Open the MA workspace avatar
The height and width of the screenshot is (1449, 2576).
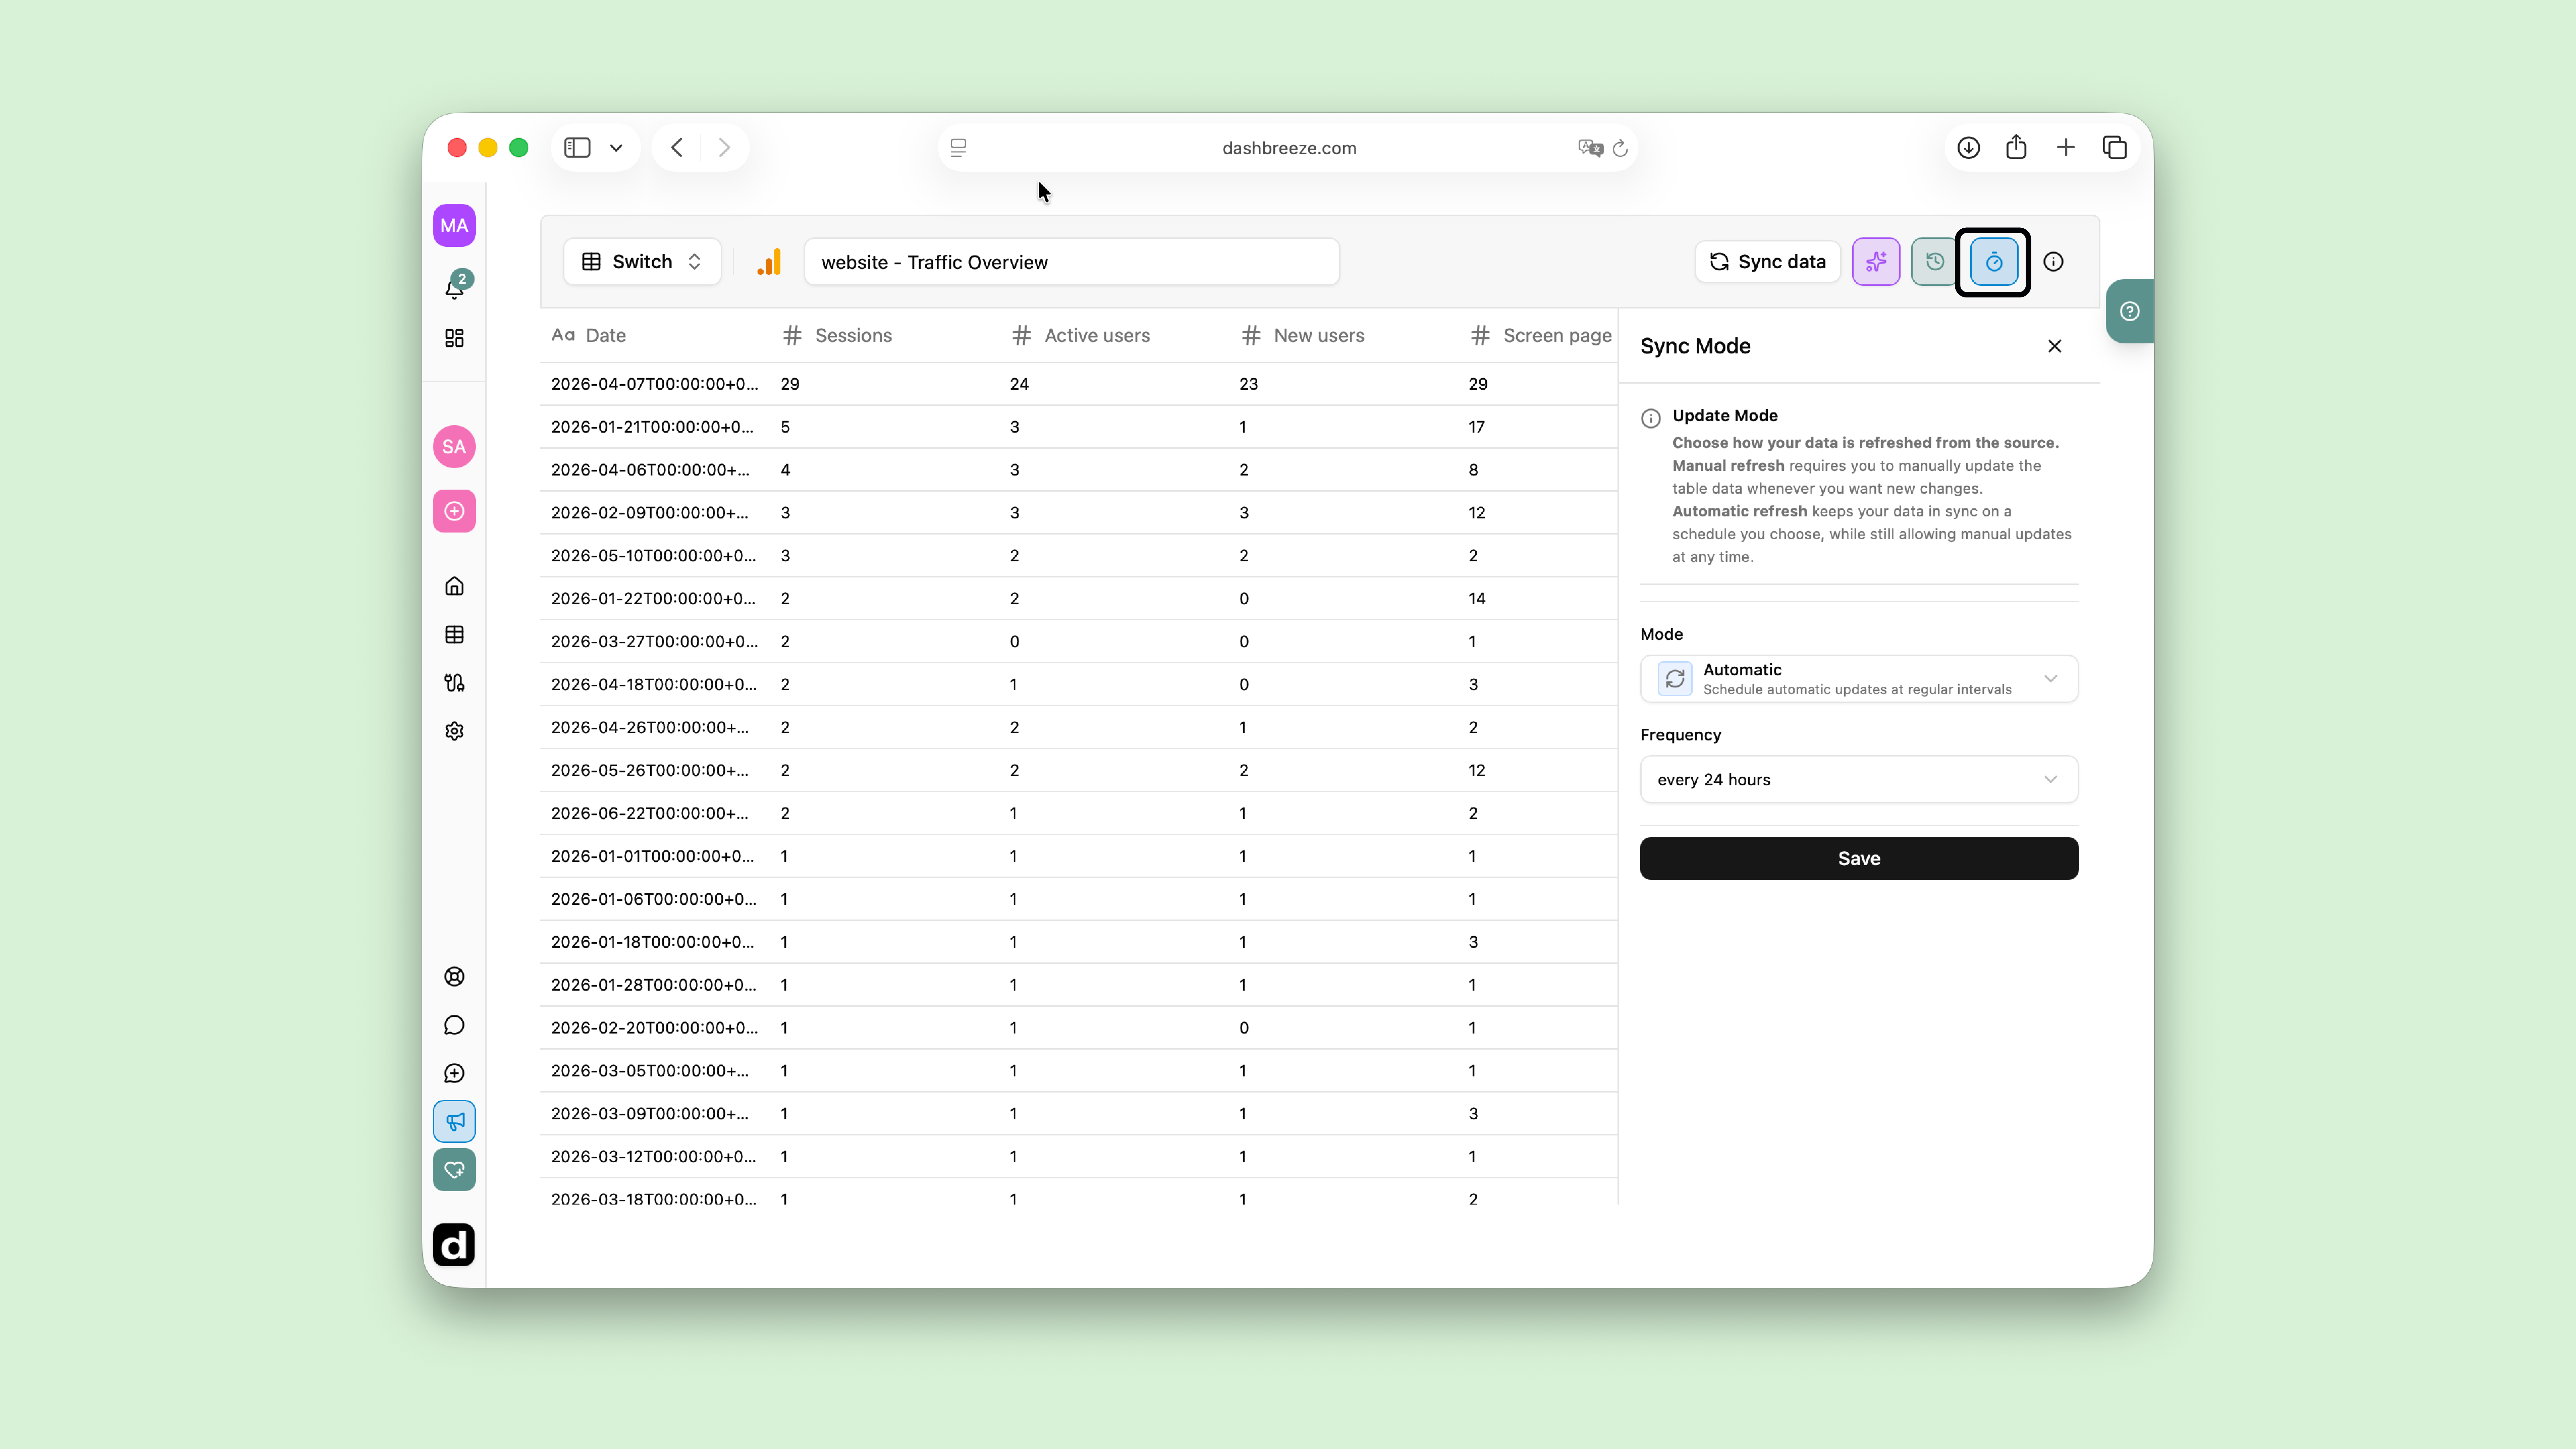[454, 225]
